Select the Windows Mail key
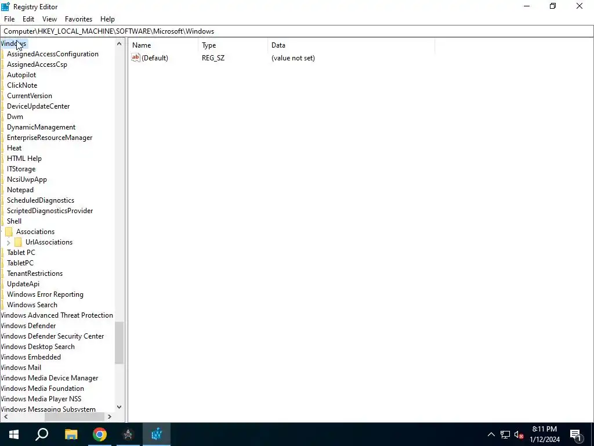The image size is (594, 446). click(x=21, y=368)
